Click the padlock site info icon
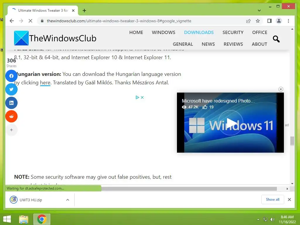Image resolution: width=300 pixels, height=225 pixels. tap(42, 21)
